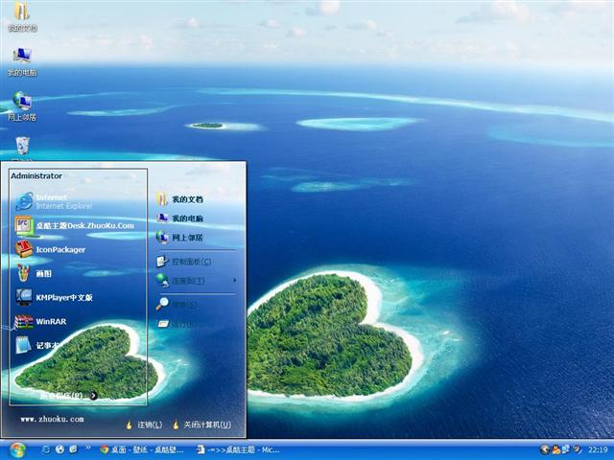Open 控制面板(C) control panel
The image size is (614, 460).
pyautogui.click(x=184, y=262)
